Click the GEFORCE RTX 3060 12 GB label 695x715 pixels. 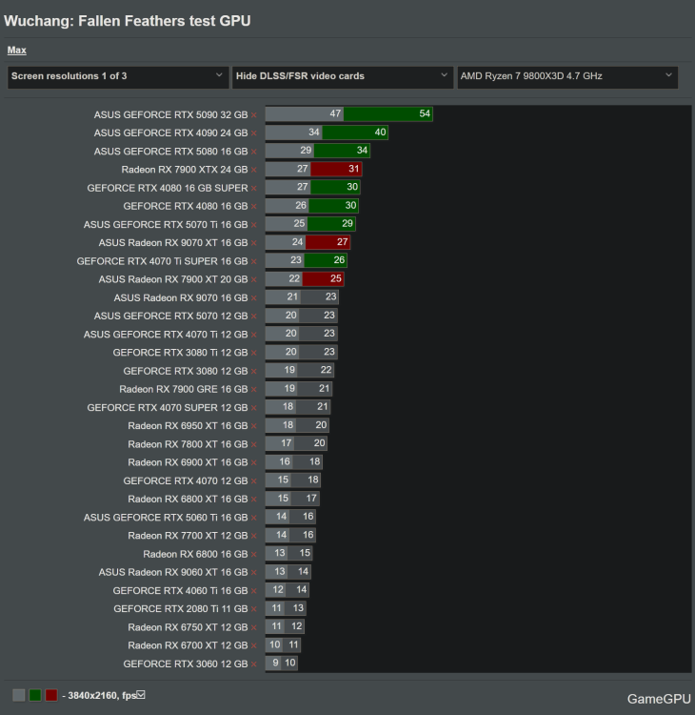pos(186,664)
